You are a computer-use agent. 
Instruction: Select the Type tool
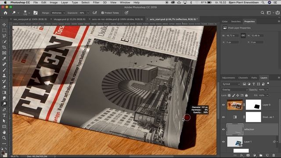pos(4,115)
